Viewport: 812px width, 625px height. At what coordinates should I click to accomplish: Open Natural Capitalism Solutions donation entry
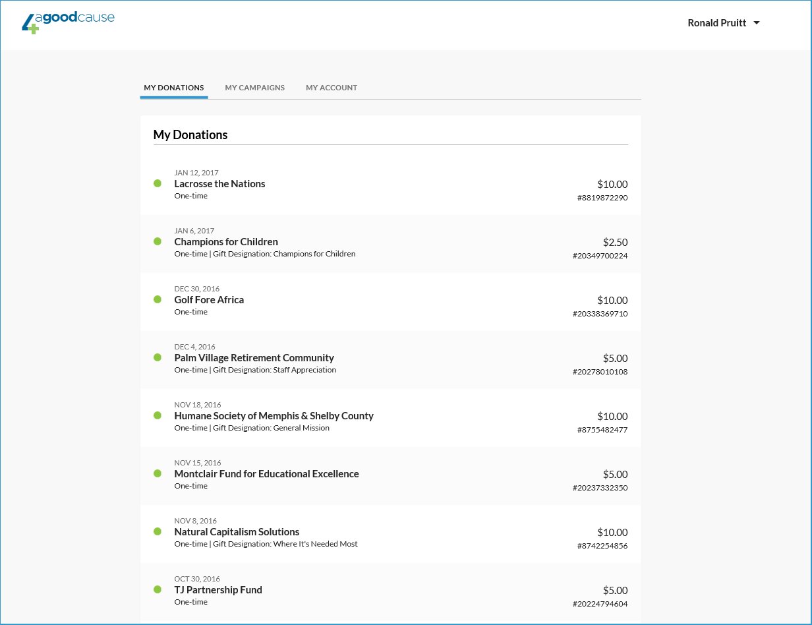(x=237, y=532)
